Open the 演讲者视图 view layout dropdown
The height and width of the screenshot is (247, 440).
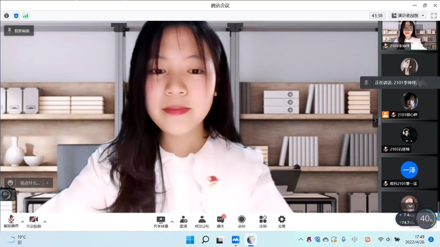click(x=407, y=16)
